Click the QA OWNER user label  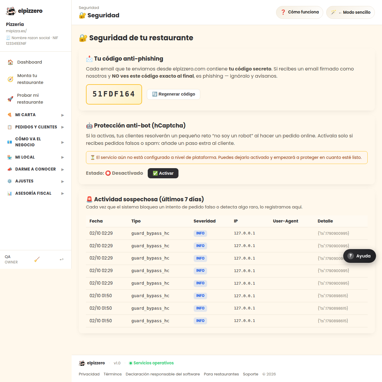[11, 259]
